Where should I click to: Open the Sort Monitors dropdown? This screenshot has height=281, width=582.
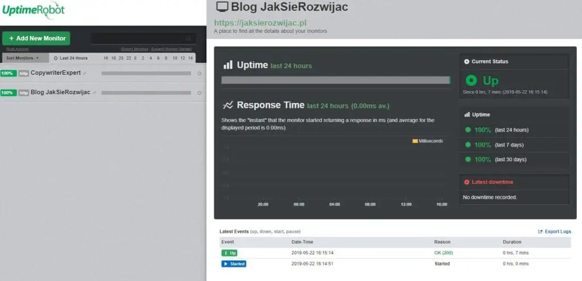(25, 58)
